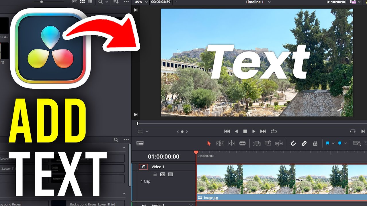Collapse the lower titles section chevron
Viewport: 367px width, 206px height.
click(124, 194)
